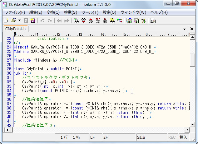Open type settings tool icon
This screenshot has width=198, height=144.
[x=136, y=21]
